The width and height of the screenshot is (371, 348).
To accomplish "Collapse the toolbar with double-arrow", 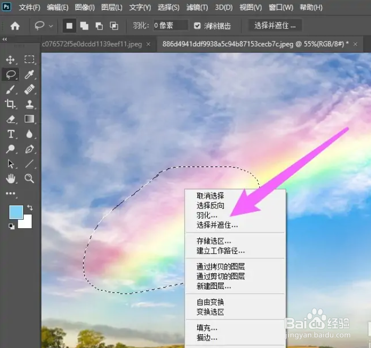I will 5,39.
